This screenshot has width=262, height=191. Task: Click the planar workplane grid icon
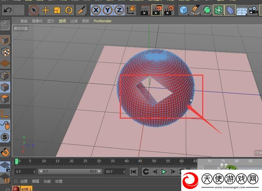pos(5,178)
